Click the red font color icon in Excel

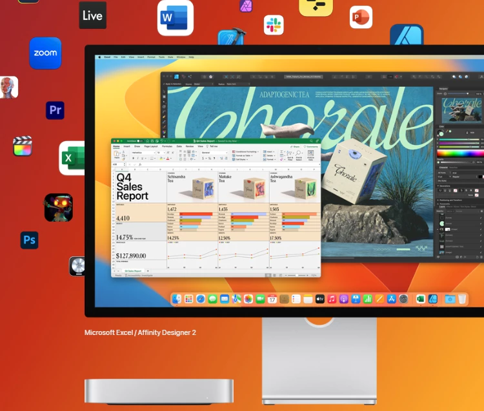168,158
